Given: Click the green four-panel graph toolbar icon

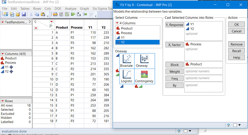Looking at the screenshot, I should (67, 14).
